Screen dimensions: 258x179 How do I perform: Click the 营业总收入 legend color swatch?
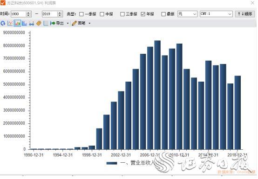(x=112, y=163)
